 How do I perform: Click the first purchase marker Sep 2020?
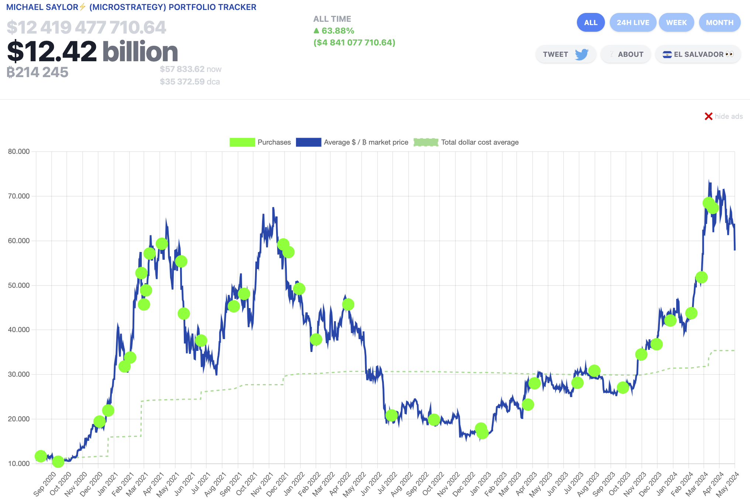coord(41,456)
